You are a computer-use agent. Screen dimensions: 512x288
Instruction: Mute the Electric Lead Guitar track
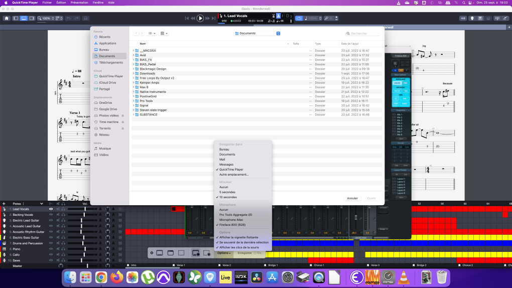(x=58, y=220)
